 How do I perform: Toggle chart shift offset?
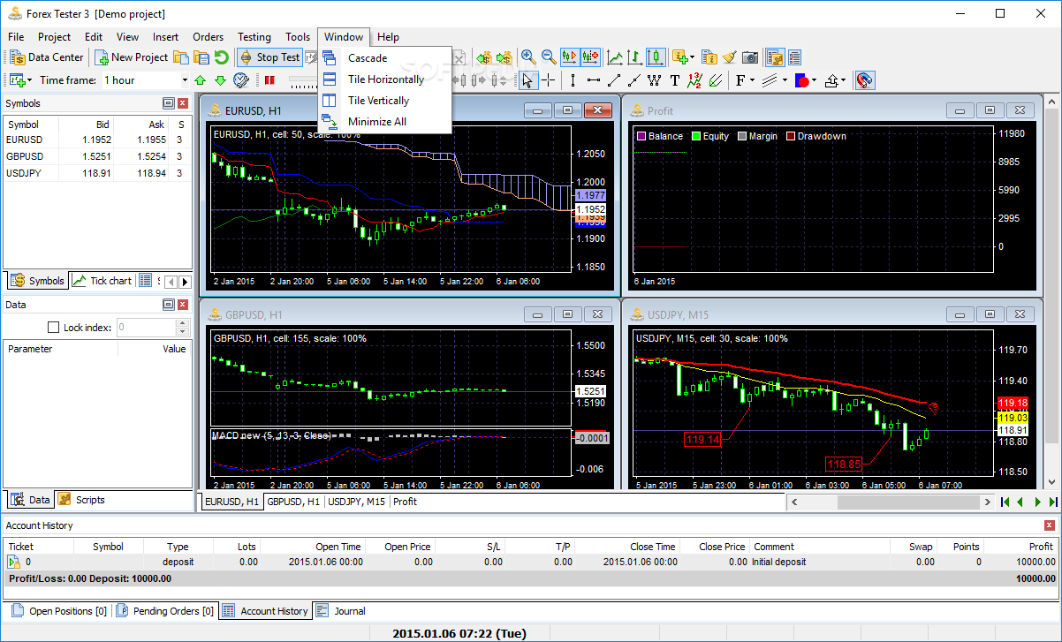(590, 57)
